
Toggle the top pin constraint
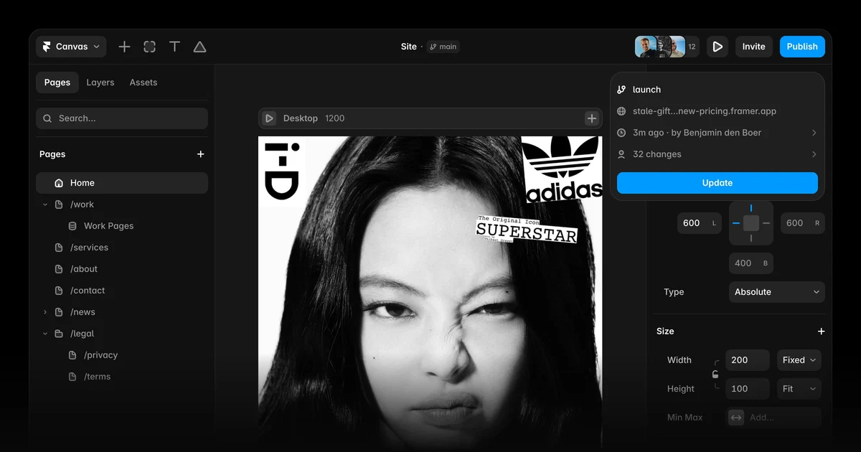(751, 208)
